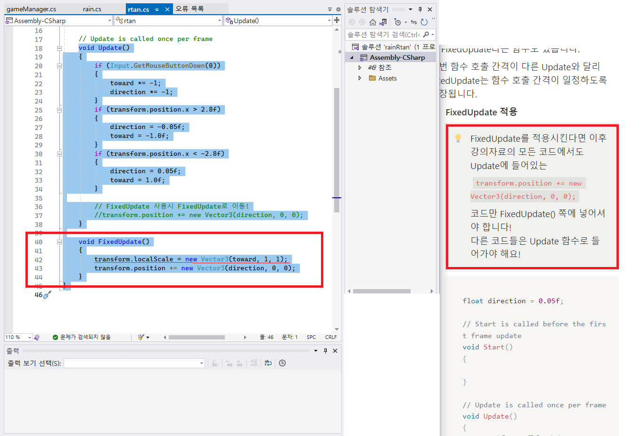Click the no issues found status
The image size is (641, 436).
coord(82,337)
